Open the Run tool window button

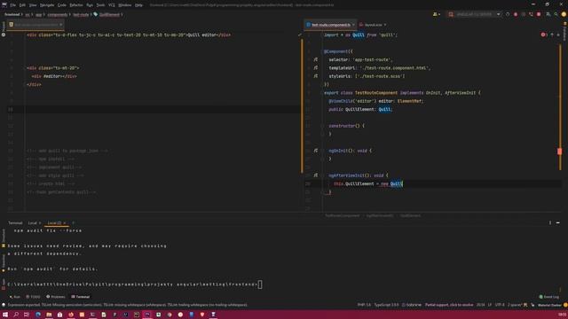(15, 297)
